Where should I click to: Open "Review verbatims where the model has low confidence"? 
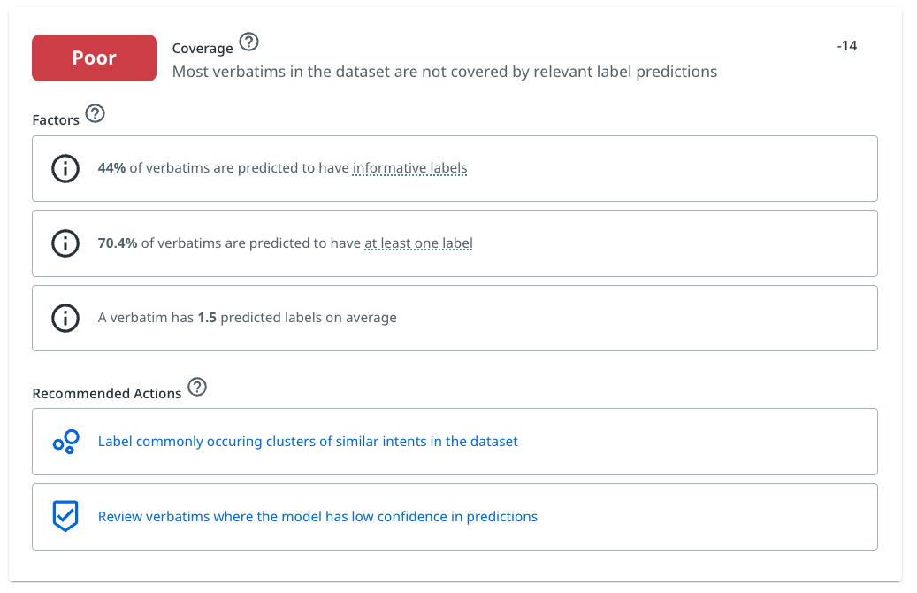tap(317, 516)
